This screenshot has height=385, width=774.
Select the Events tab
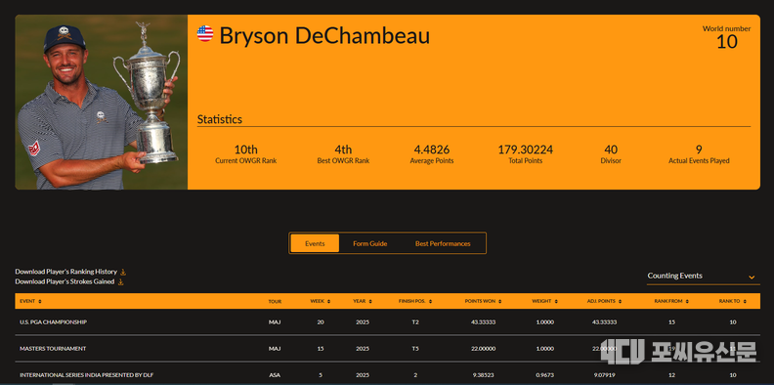point(315,243)
